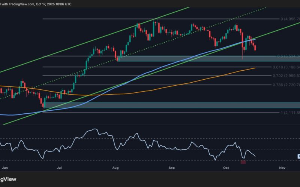Select the lower shaded zone above the 1 level

click(169, 105)
